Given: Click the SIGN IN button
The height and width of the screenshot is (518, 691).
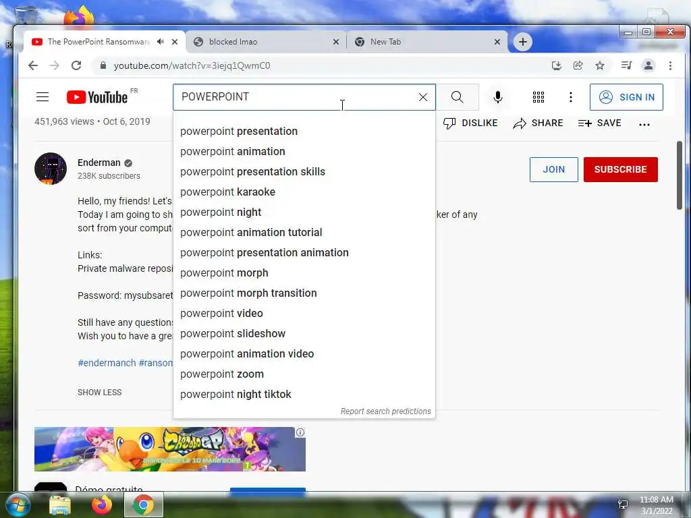Looking at the screenshot, I should point(626,97).
